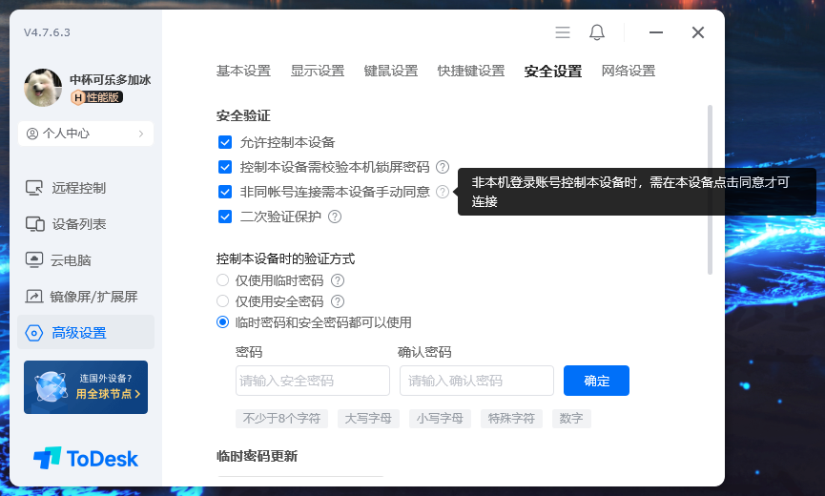Click the ToDesk logo

click(86, 459)
